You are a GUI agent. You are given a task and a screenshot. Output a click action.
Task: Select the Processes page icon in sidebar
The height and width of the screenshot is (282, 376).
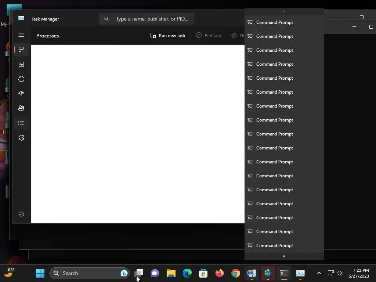click(21, 50)
